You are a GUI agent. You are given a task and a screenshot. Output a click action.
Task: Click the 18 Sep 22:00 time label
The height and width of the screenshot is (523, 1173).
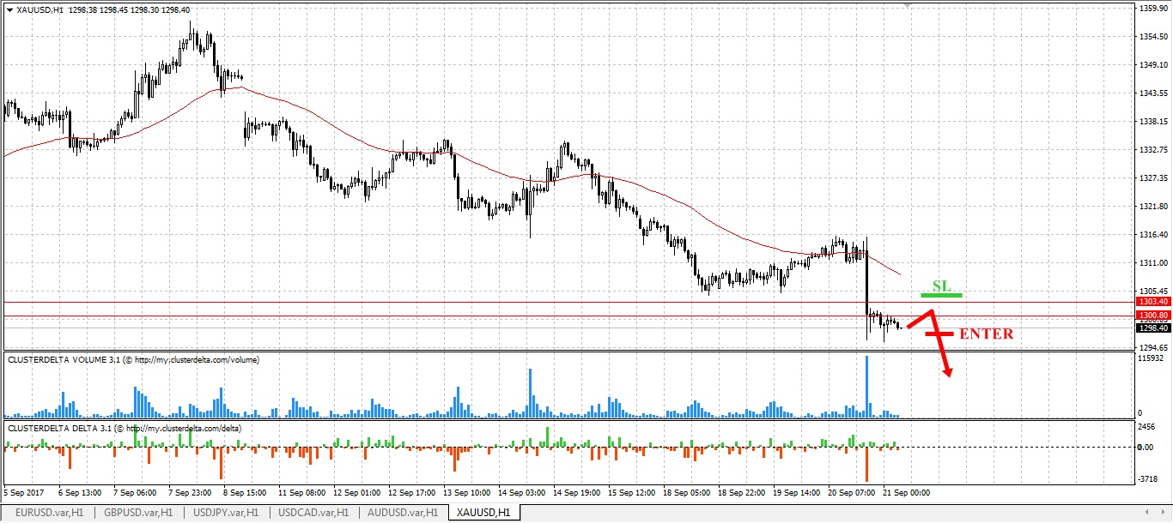click(743, 493)
